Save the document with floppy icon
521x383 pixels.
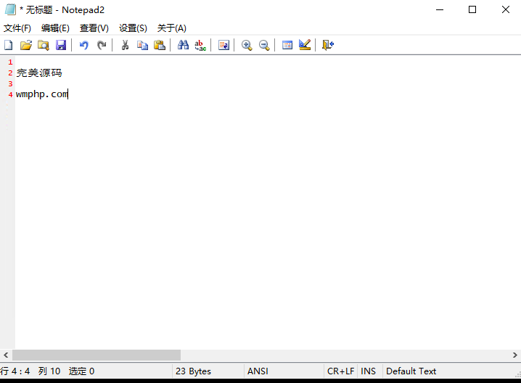point(61,45)
